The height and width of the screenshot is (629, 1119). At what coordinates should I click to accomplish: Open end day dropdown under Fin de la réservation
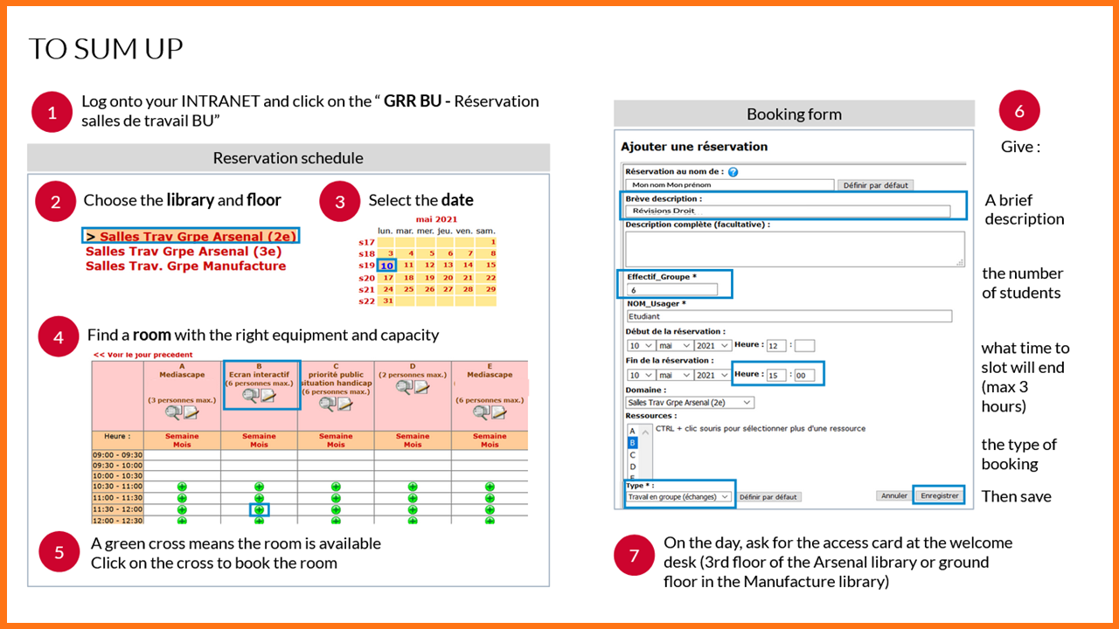(641, 375)
